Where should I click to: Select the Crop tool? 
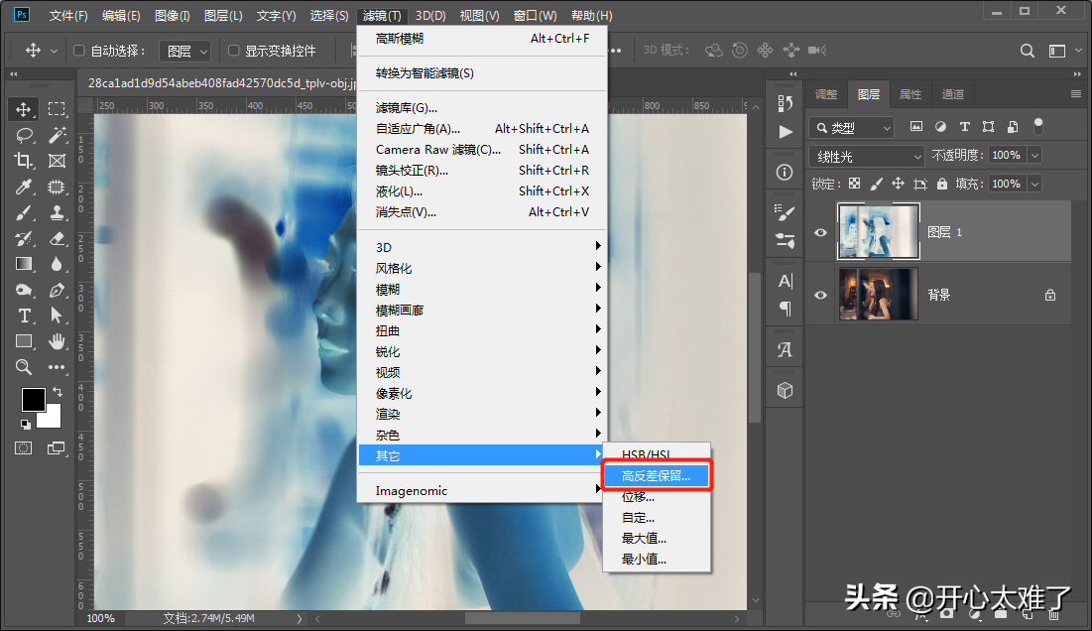(x=25, y=161)
